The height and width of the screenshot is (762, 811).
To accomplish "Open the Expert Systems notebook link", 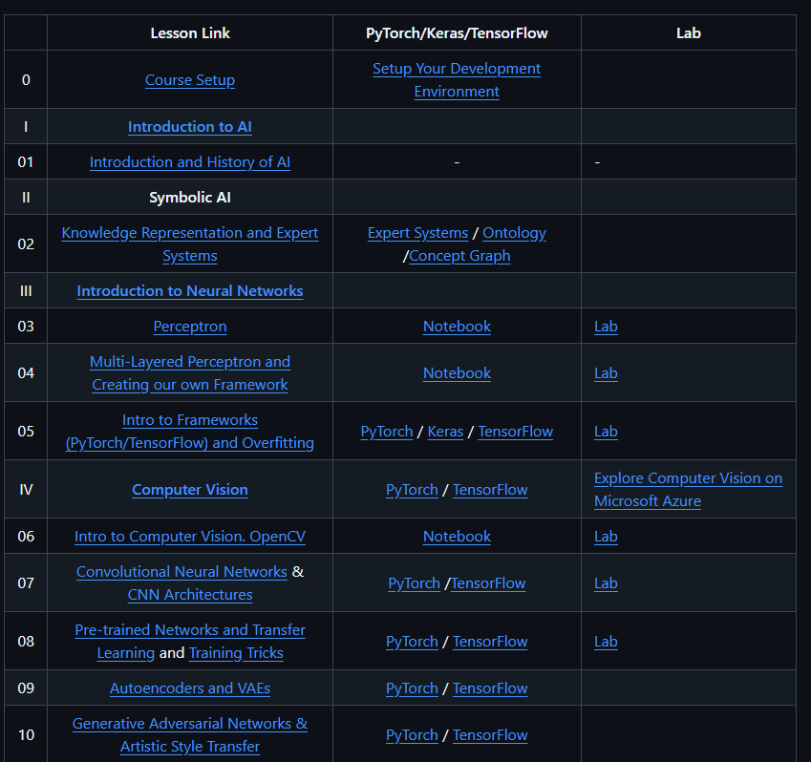I will [417, 232].
